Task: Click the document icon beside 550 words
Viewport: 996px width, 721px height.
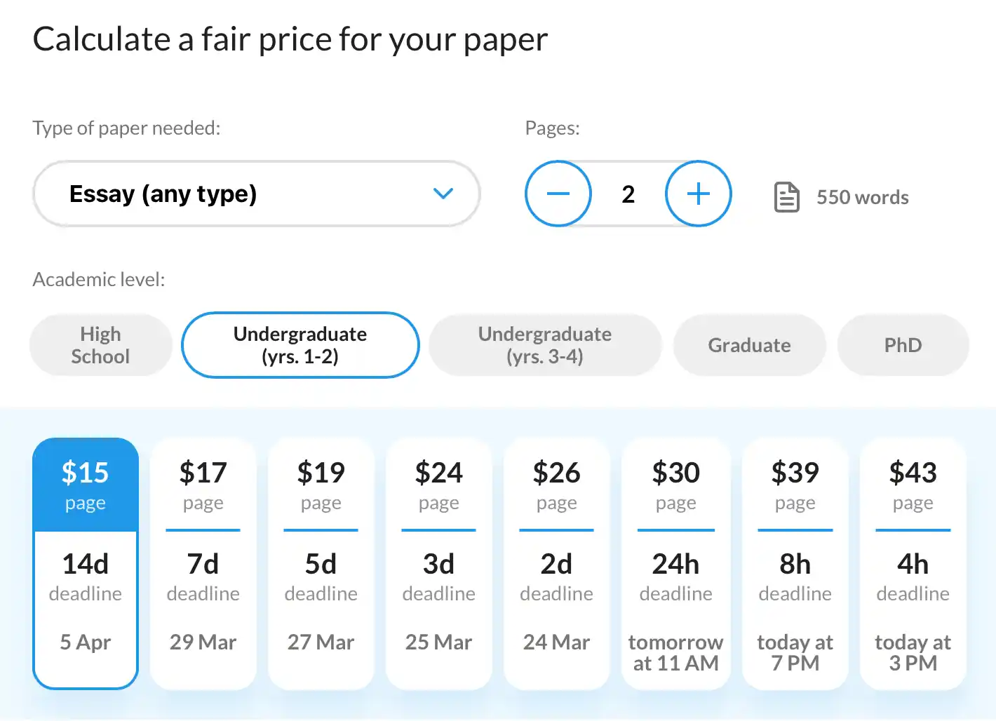Action: click(x=786, y=197)
